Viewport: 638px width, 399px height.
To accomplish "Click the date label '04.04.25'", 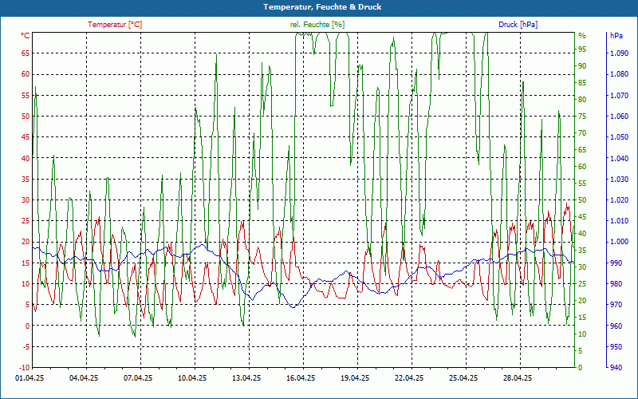I will (84, 378).
